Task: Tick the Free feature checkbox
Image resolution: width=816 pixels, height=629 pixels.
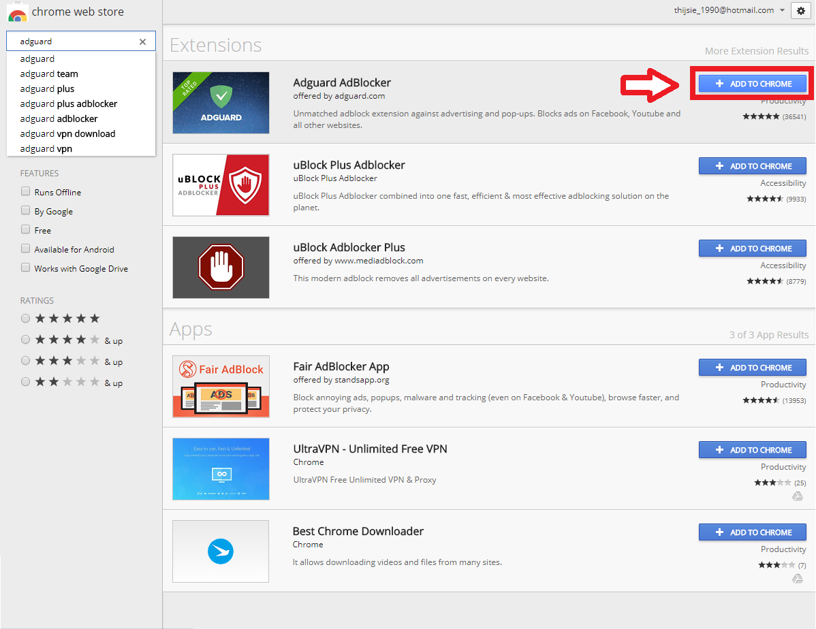Action: click(25, 229)
